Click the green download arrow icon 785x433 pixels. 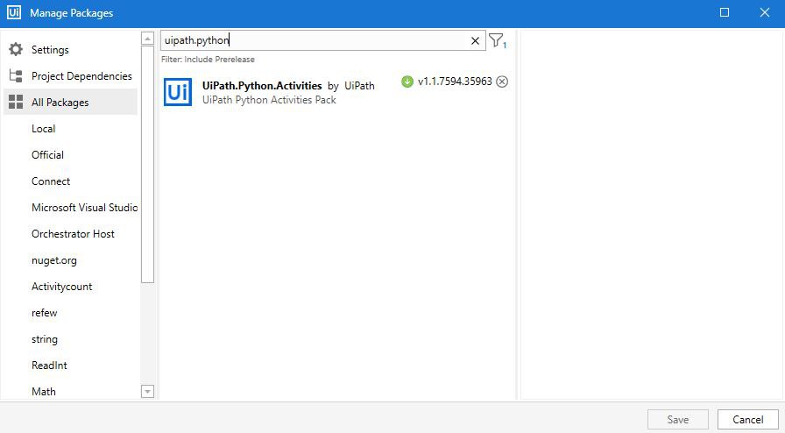[407, 82]
